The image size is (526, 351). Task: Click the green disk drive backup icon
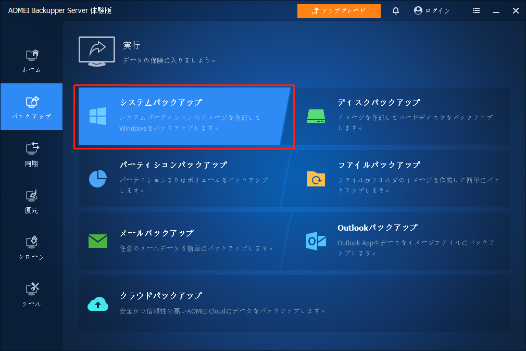(316, 116)
